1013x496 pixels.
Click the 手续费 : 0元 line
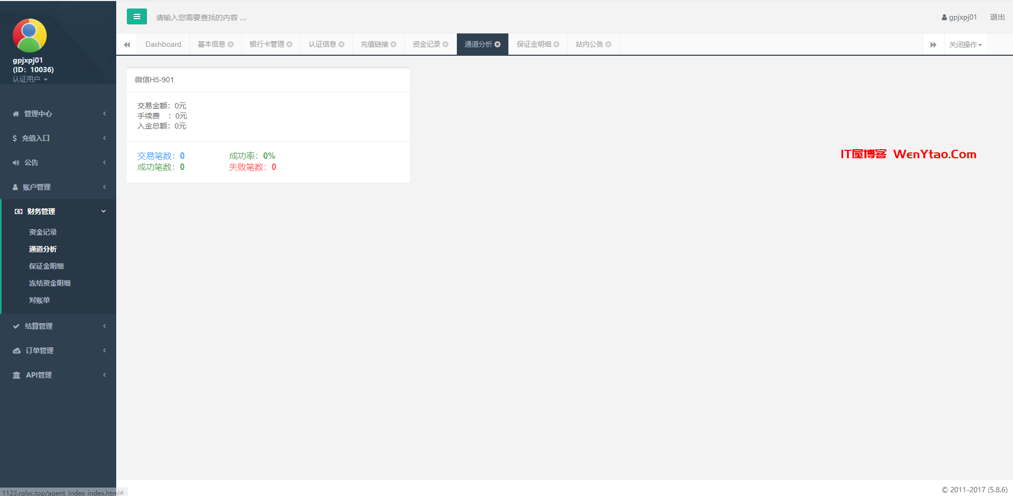tap(162, 116)
